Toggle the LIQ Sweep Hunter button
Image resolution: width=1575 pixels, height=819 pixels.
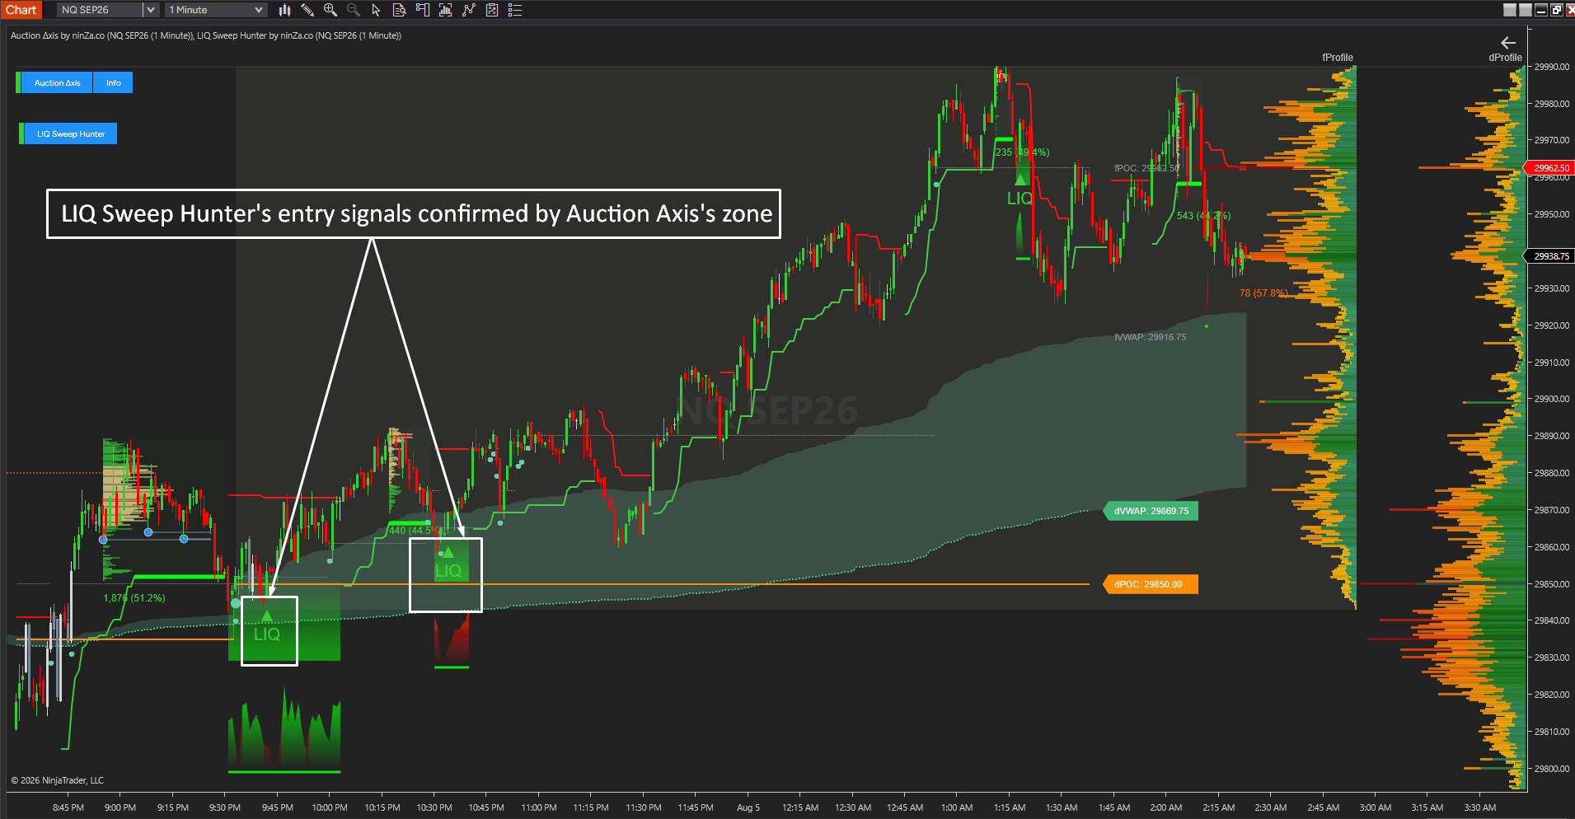click(x=71, y=133)
